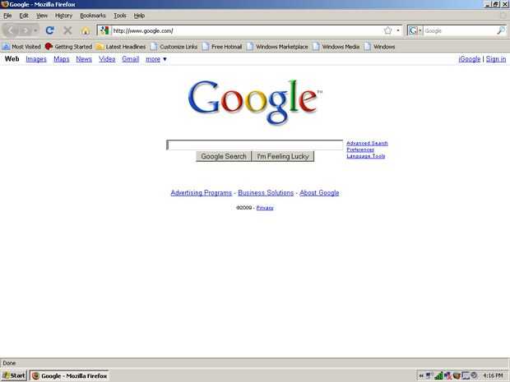
Task: Open search engine selector dropdown
Action: [420, 30]
